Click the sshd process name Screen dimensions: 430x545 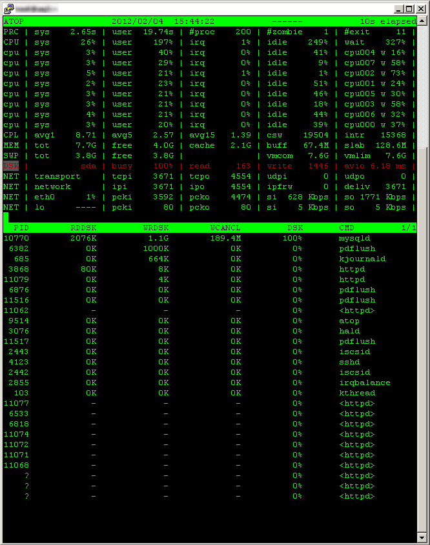point(349,362)
